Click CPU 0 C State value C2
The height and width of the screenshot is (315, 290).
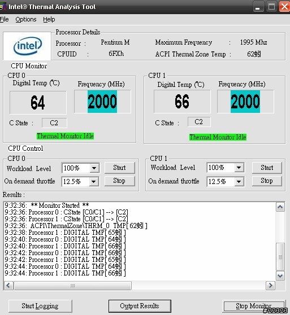(x=54, y=123)
